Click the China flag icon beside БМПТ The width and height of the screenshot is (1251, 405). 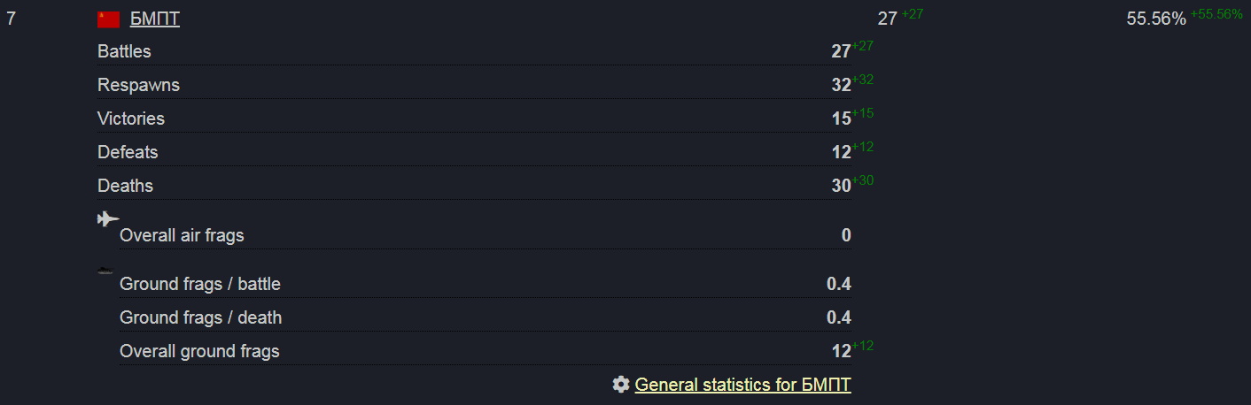pos(108,19)
